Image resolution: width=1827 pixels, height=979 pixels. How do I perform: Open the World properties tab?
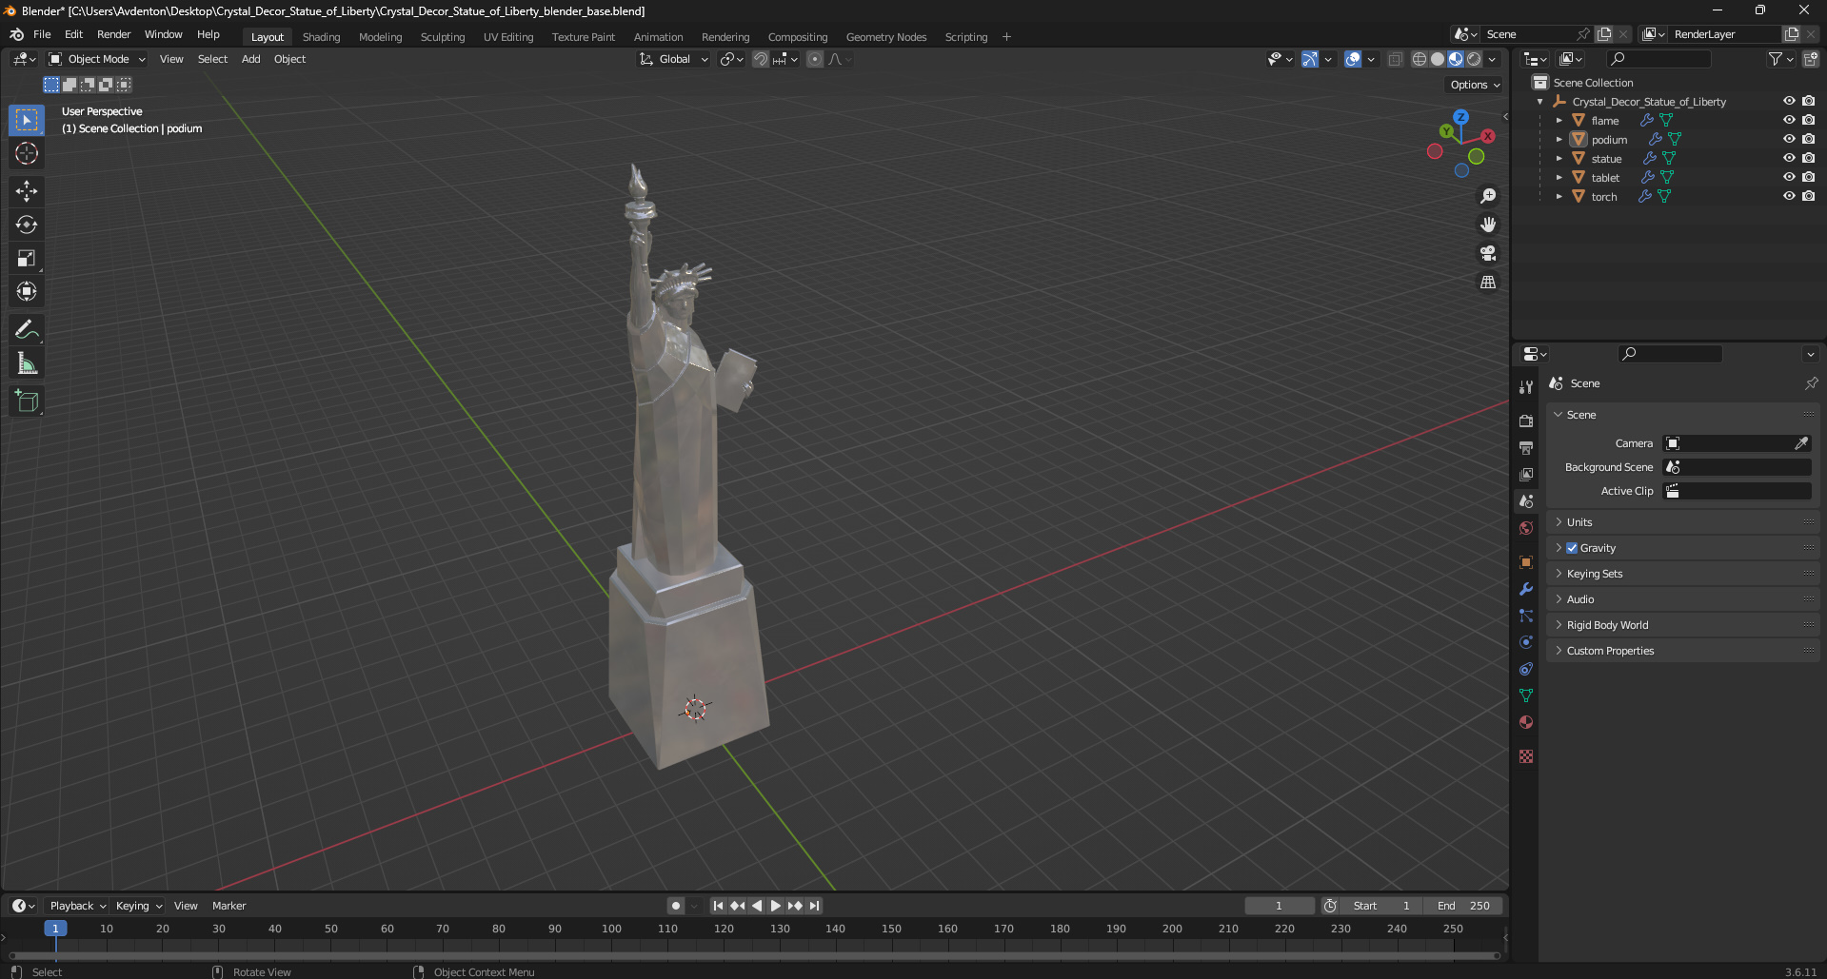point(1526,528)
